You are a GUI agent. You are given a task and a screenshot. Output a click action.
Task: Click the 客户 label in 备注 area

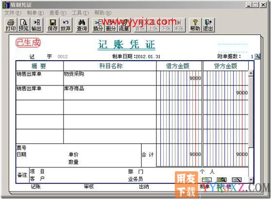[37, 179]
